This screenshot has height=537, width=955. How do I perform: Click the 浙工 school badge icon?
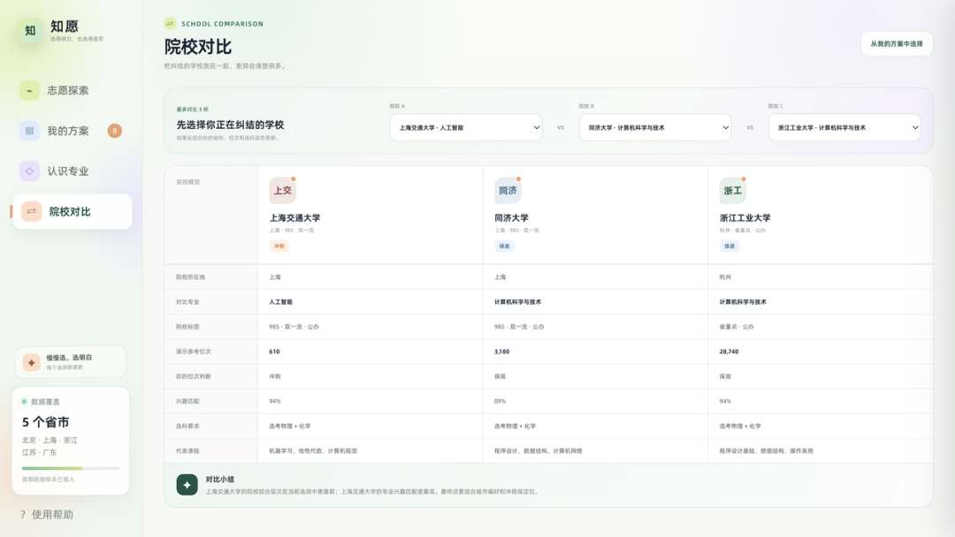[x=733, y=191]
